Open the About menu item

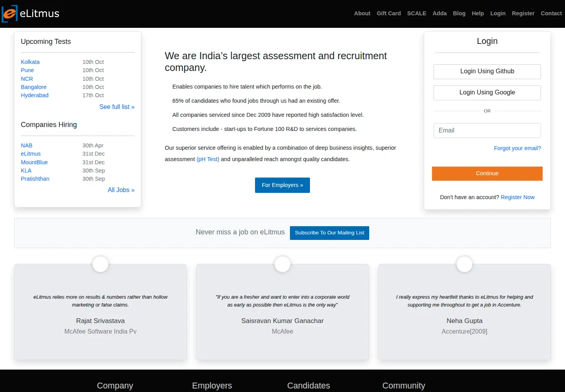362,13
